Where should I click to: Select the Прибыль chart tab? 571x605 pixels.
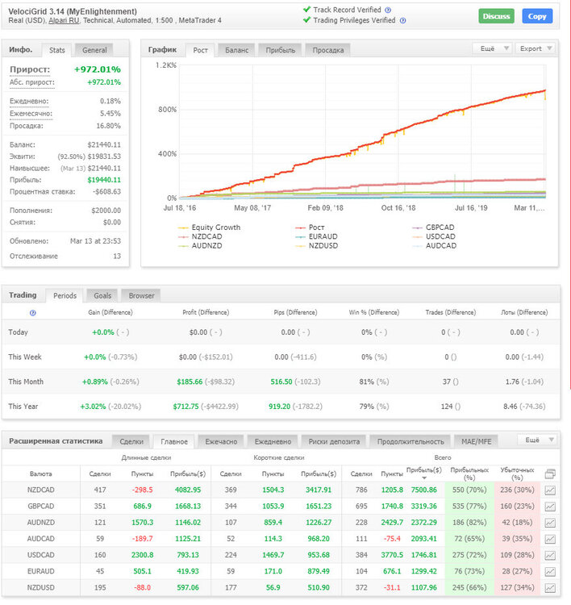[280, 50]
